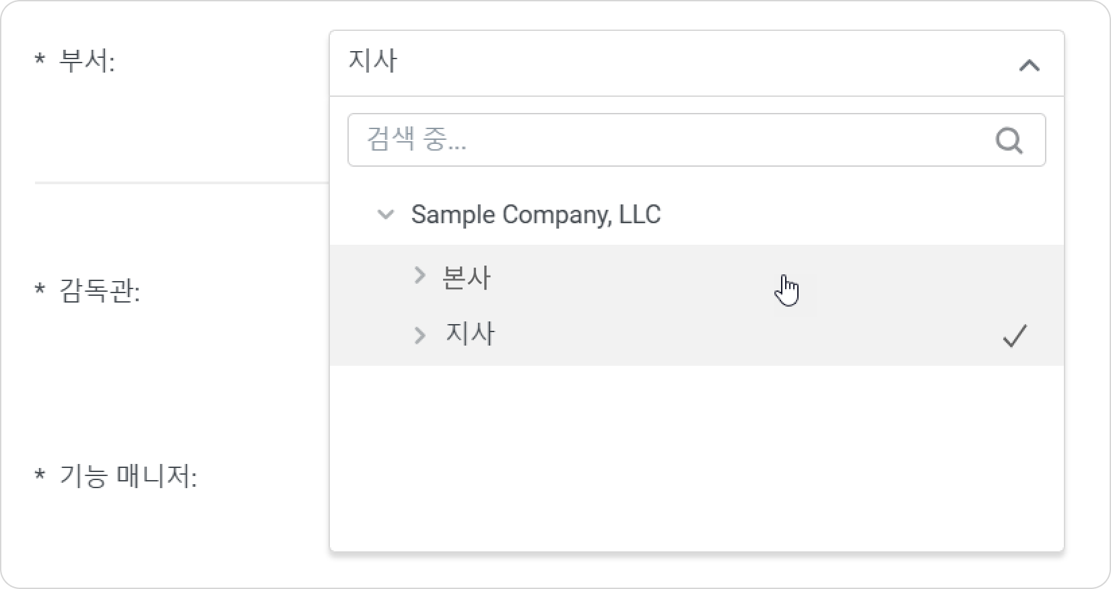Select the 지사 option in the tree
The width and height of the screenshot is (1111, 589).
(x=470, y=334)
